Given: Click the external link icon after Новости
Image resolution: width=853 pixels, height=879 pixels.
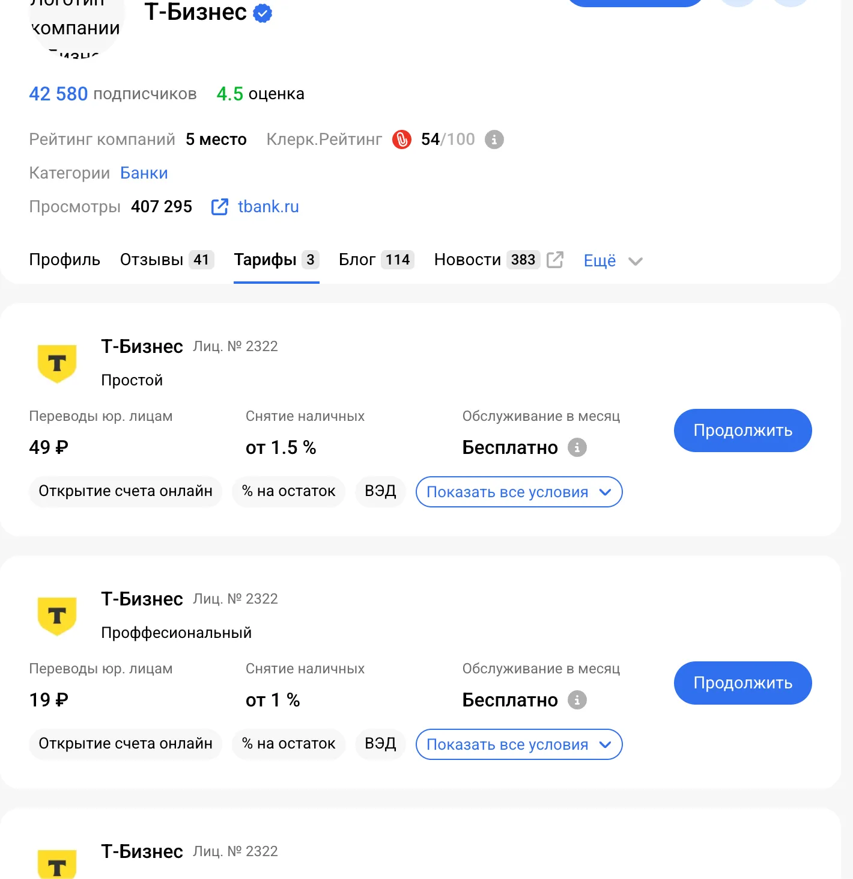Looking at the screenshot, I should coord(555,260).
